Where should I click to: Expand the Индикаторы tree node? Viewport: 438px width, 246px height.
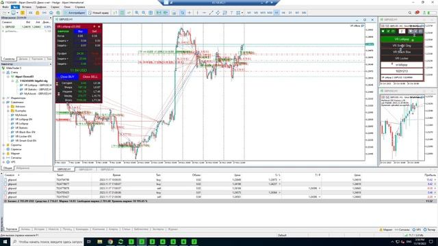3,98
